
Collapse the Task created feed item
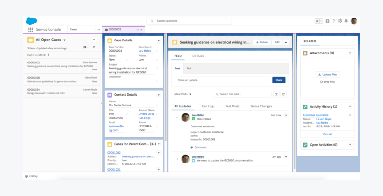pyautogui.click(x=177, y=117)
